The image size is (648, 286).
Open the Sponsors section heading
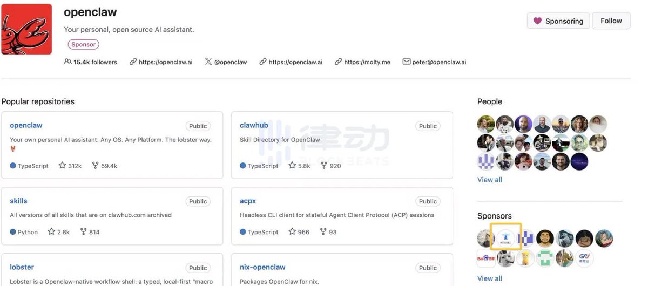[494, 216]
